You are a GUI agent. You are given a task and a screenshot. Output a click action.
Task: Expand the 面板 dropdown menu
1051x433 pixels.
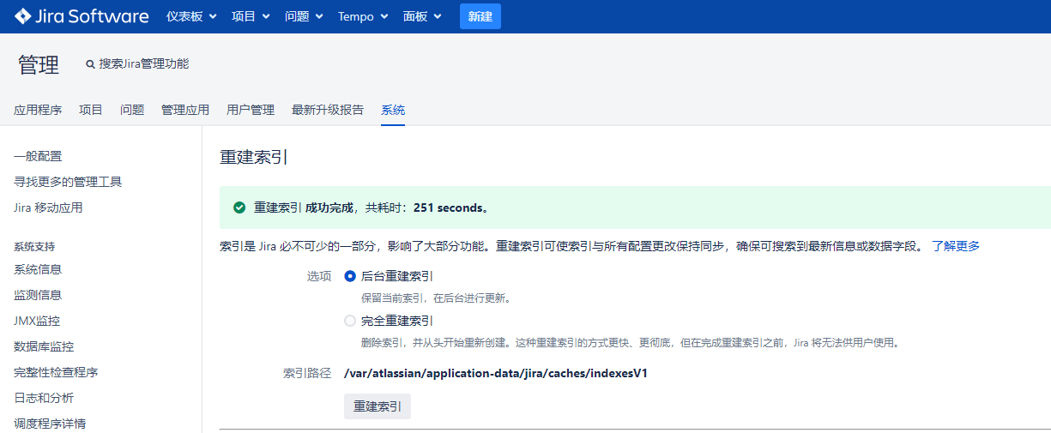pos(422,16)
